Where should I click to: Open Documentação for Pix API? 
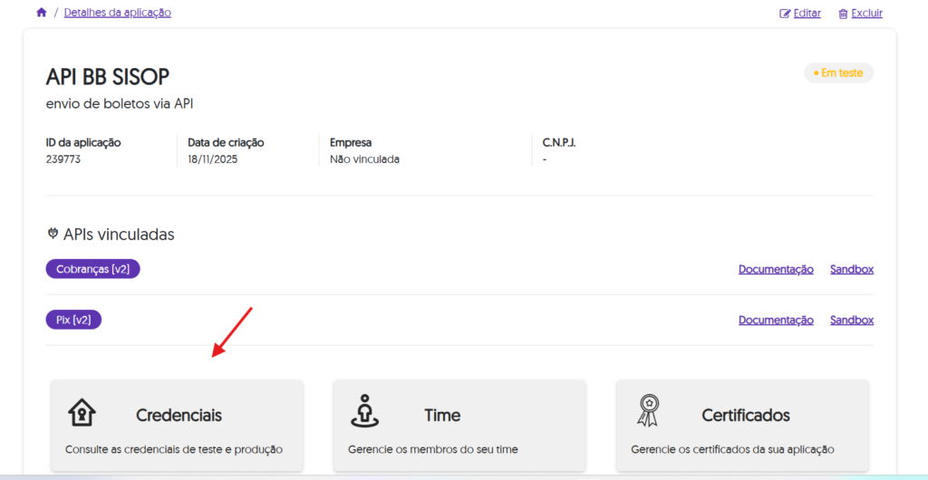click(x=776, y=320)
